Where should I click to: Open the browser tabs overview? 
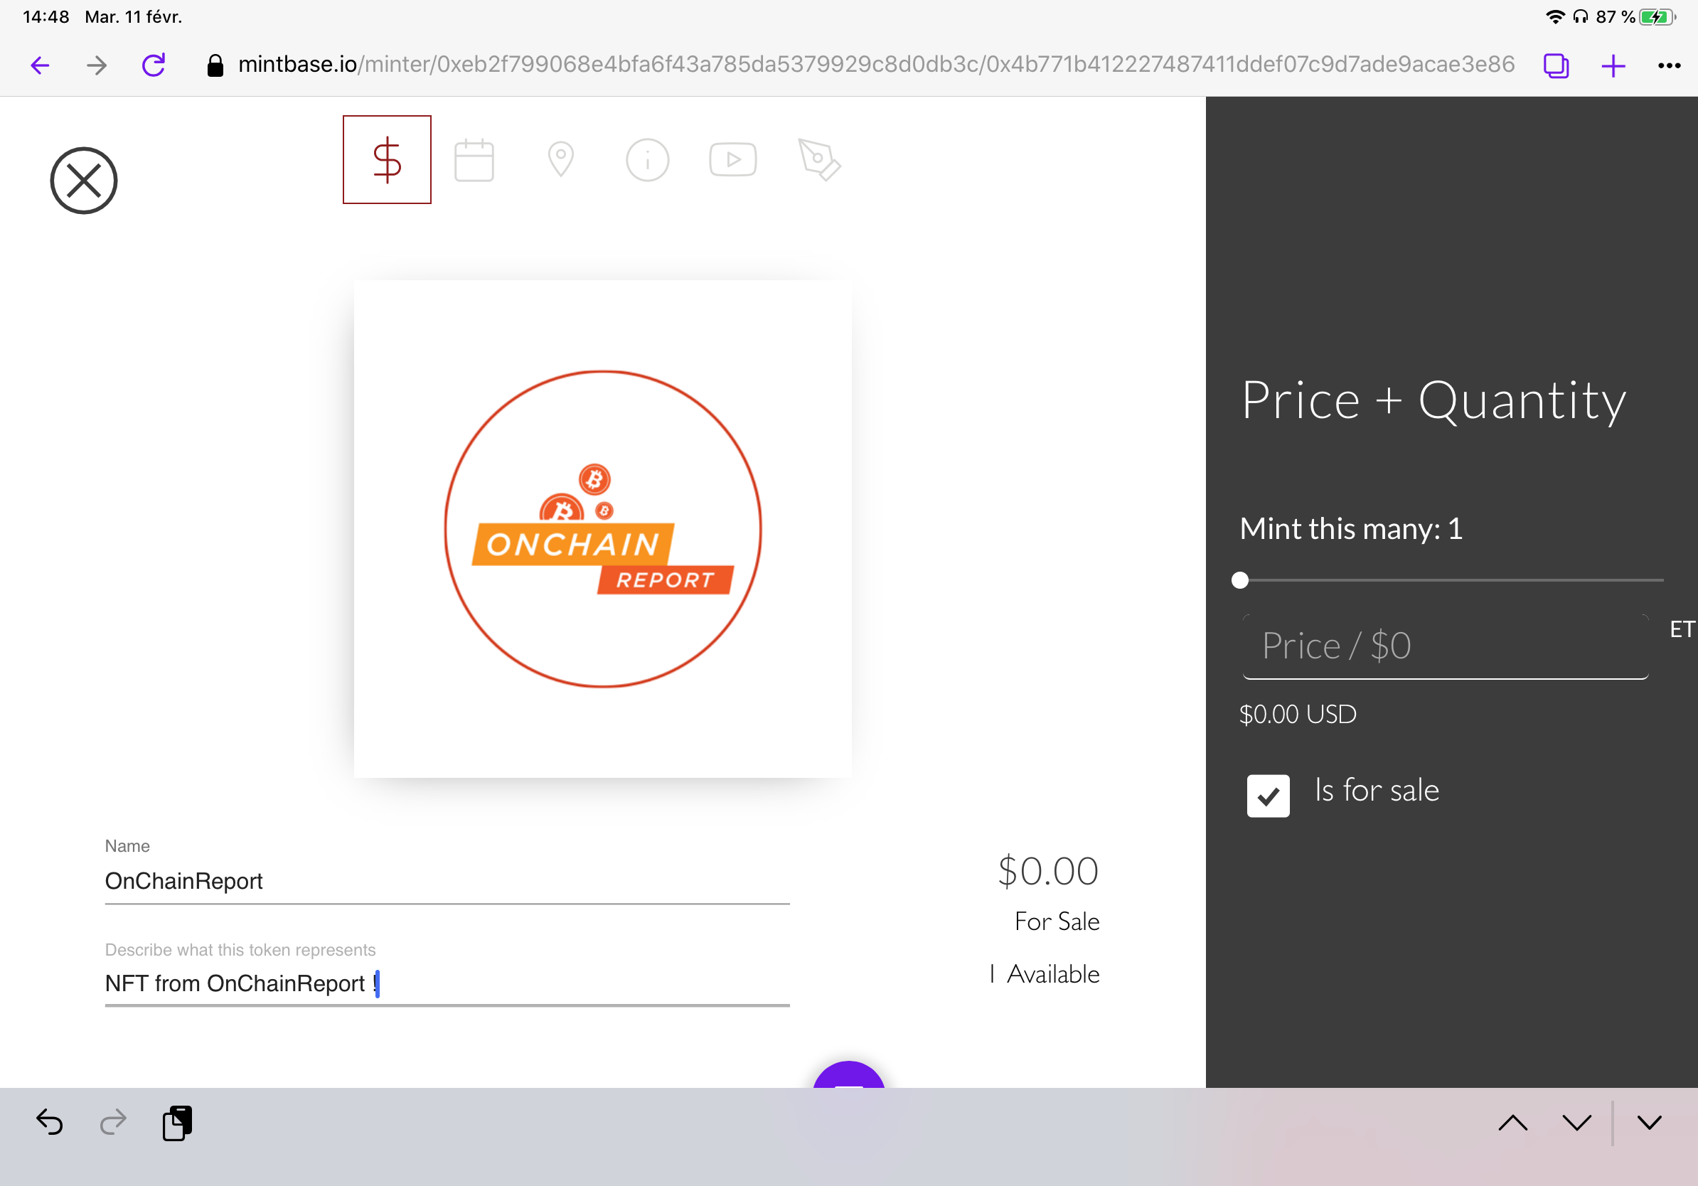point(1556,66)
